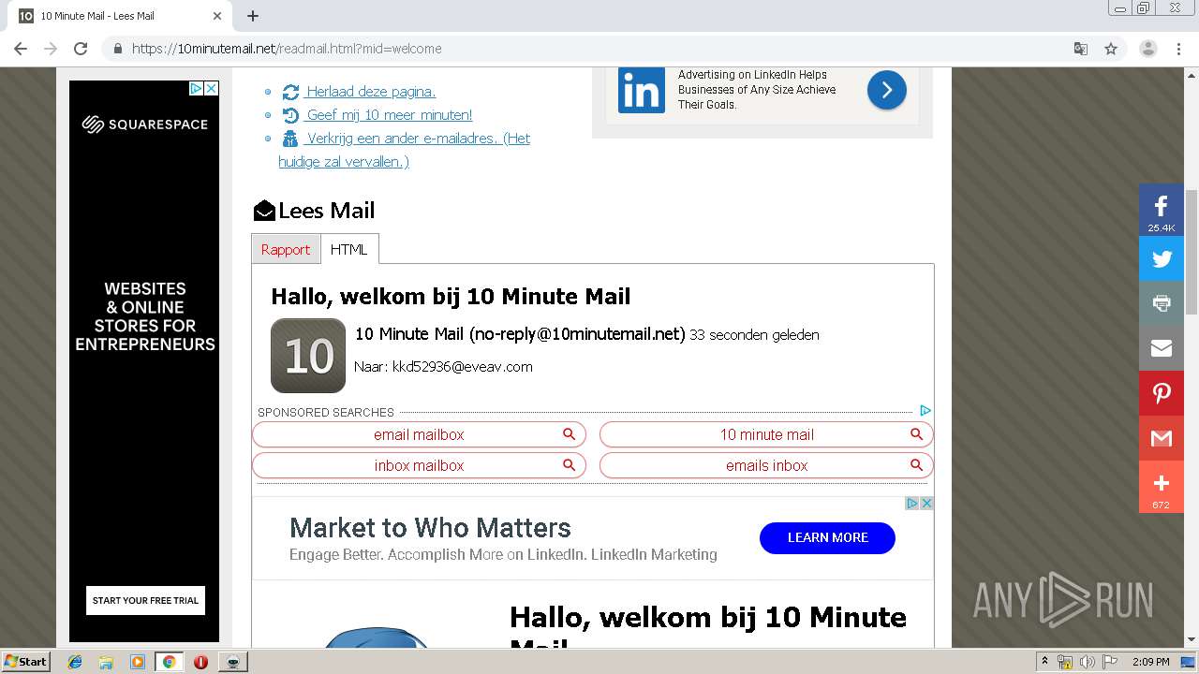Click the email envelope share icon

tap(1162, 348)
